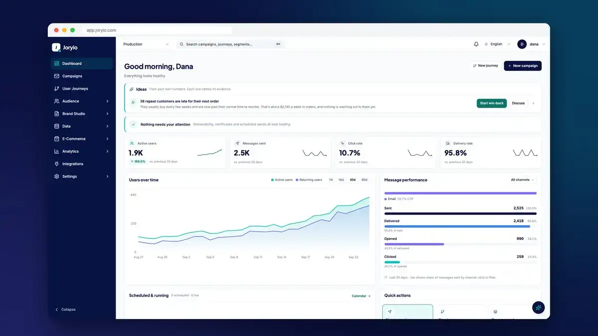Click the New journey button
598x336 pixels.
tap(485, 66)
